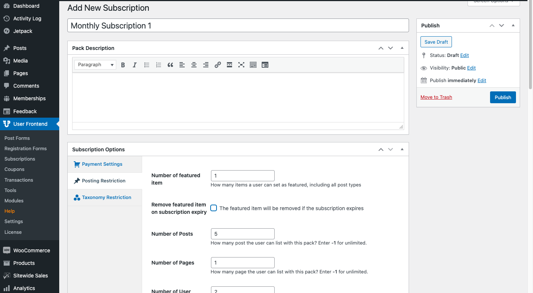Image resolution: width=533 pixels, height=293 pixels.
Task: Insert a numbered list
Action: [x=158, y=65]
